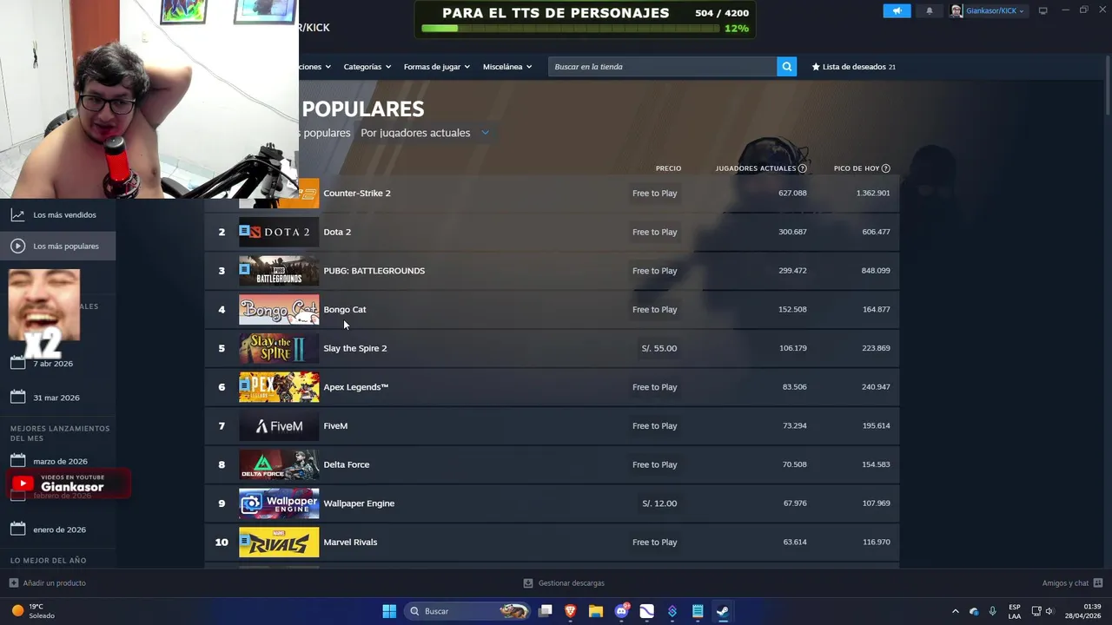The width and height of the screenshot is (1112, 625).
Task: Open the Dota 2 row
Action: [552, 232]
